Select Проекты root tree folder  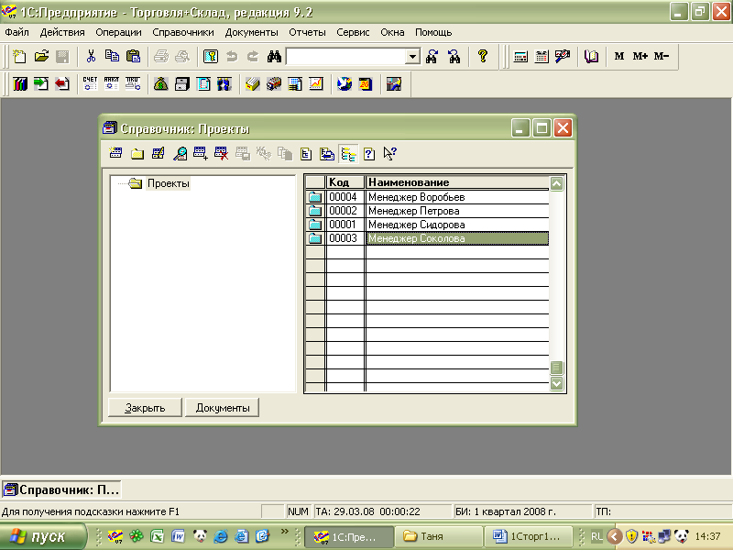[x=168, y=183]
